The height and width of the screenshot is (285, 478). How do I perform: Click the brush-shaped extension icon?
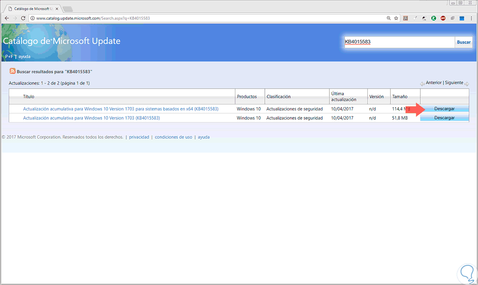415,18
